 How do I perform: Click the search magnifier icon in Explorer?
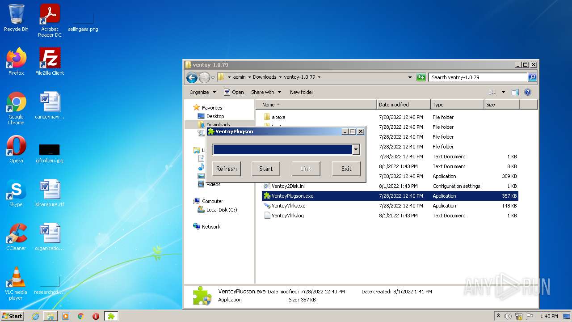(x=532, y=77)
